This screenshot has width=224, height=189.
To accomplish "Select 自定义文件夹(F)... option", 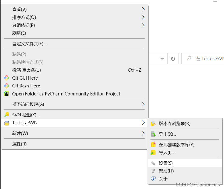I will click(x=74, y=44).
